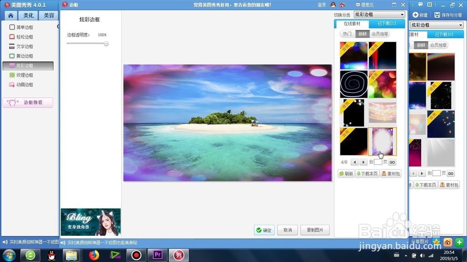Go to previous page of frames in dialog
This screenshot has width=467, height=262.
pyautogui.click(x=354, y=162)
